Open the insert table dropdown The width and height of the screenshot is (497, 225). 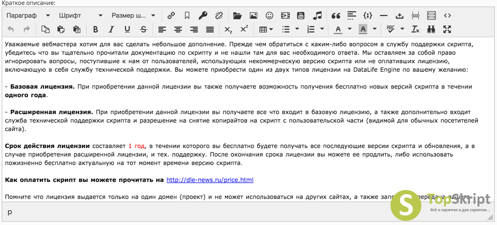266,29
